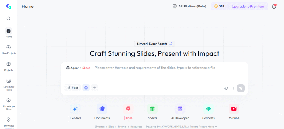Click the send arrow button
The width and height of the screenshot is (284, 129).
(241, 88)
